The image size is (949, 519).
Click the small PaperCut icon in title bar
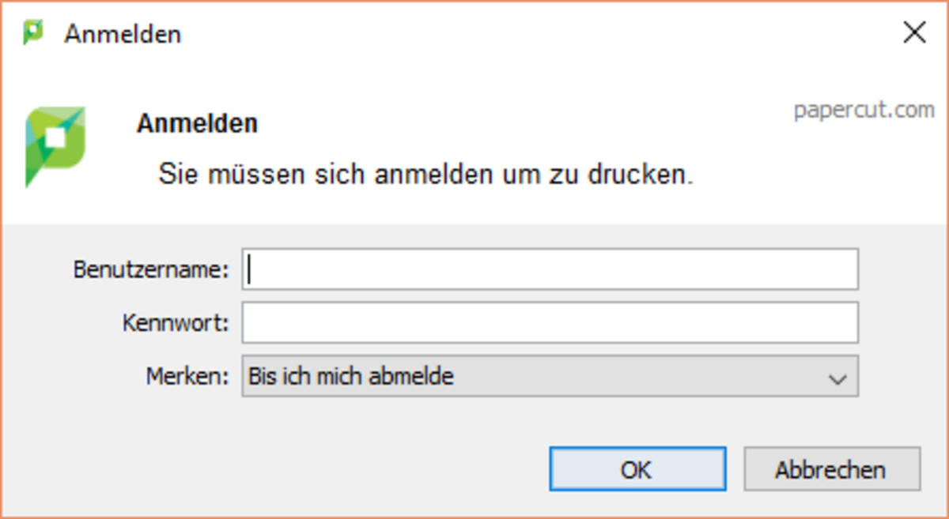(x=33, y=33)
